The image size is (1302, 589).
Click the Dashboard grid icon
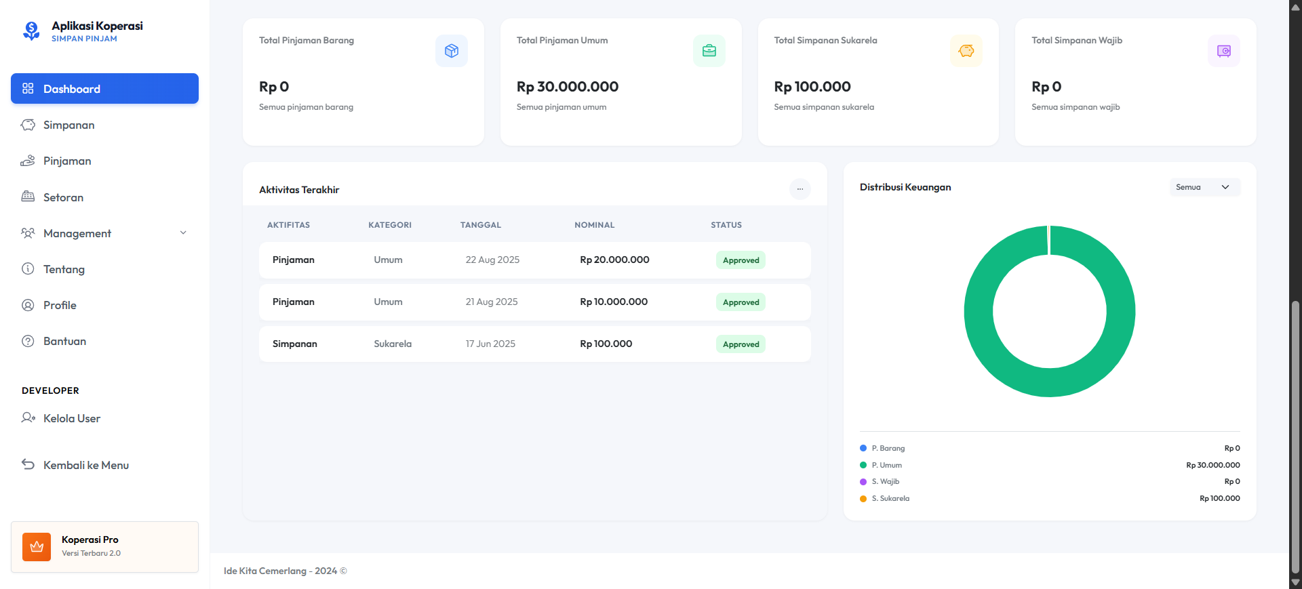tap(28, 88)
